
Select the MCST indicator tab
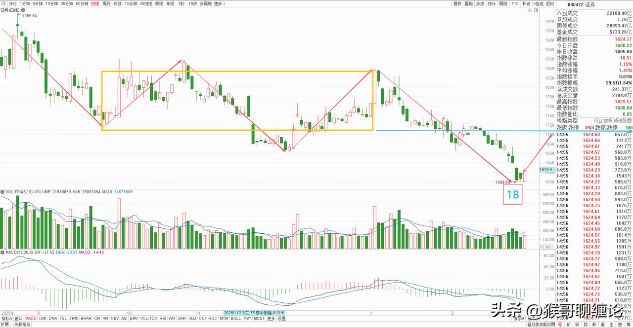(259, 319)
